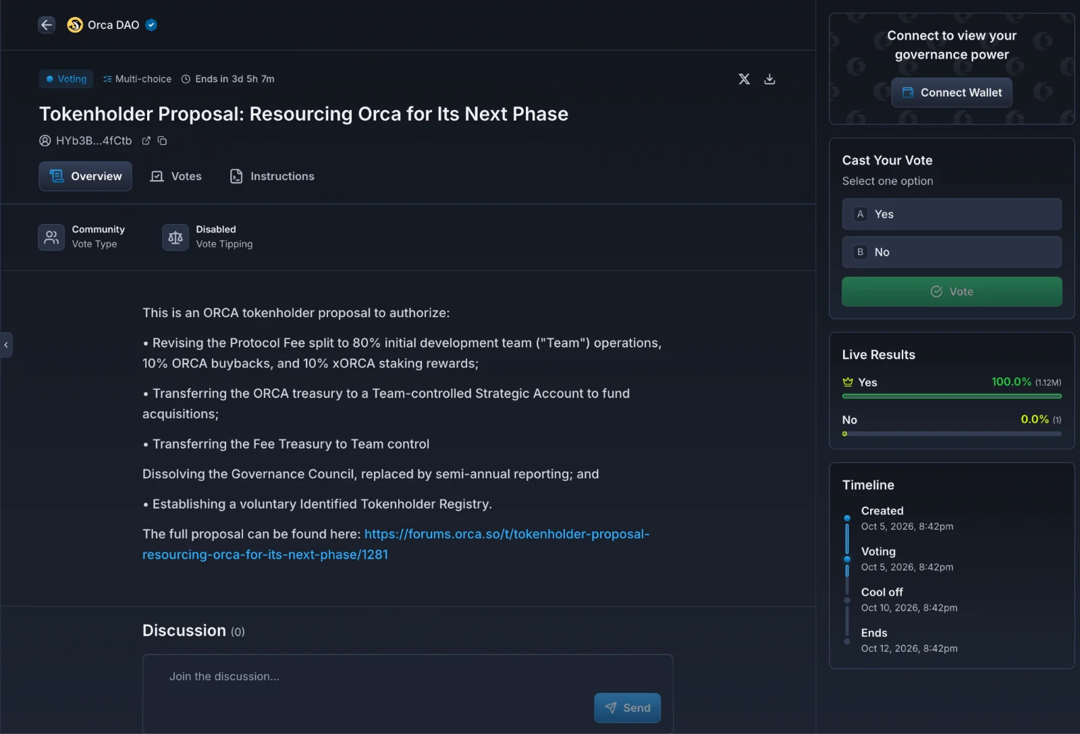Click the blue verified badge next to Orca DAO
Viewport: 1080px width, 734px height.
(x=151, y=25)
